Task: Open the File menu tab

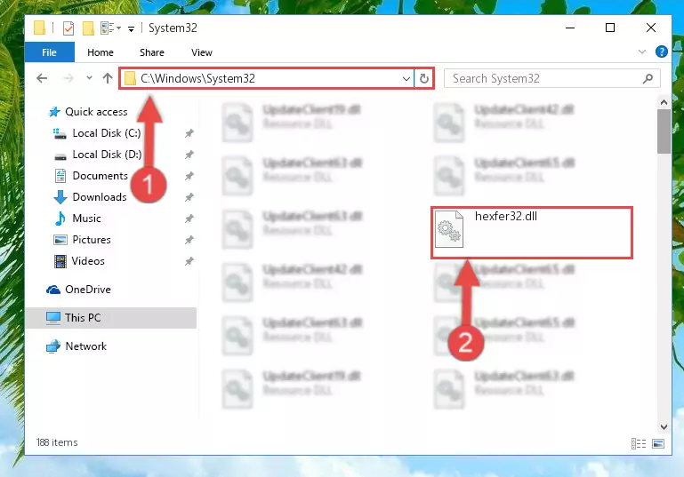Action: 49,52
